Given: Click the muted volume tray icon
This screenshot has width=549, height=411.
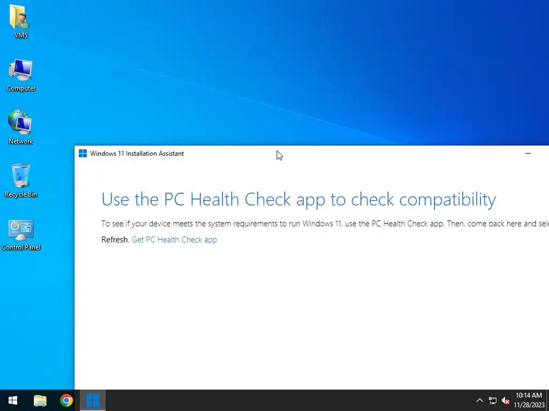Looking at the screenshot, I should tap(505, 400).
